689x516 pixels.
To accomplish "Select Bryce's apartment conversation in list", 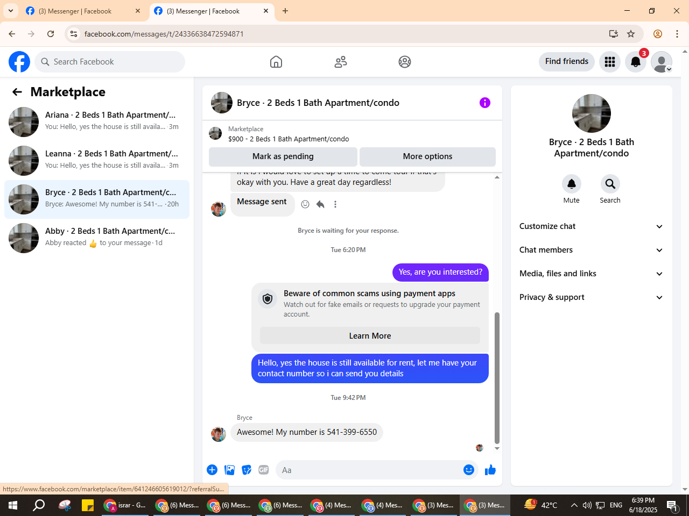I will 97,199.
